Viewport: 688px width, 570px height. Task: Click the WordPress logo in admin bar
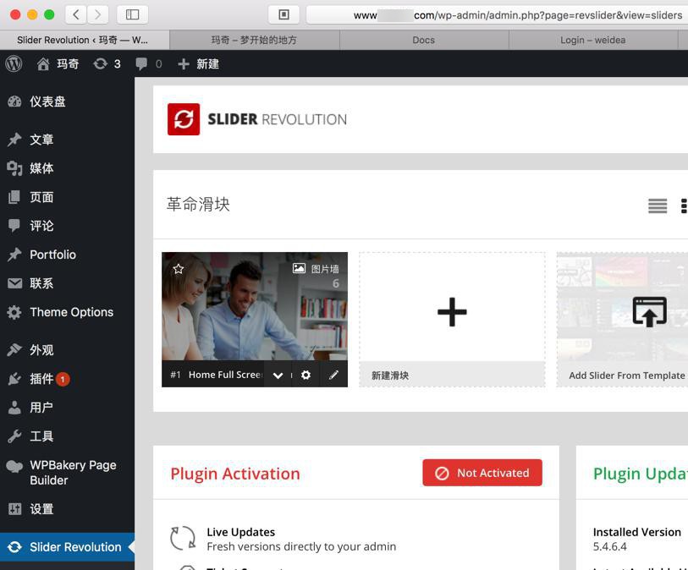14,64
